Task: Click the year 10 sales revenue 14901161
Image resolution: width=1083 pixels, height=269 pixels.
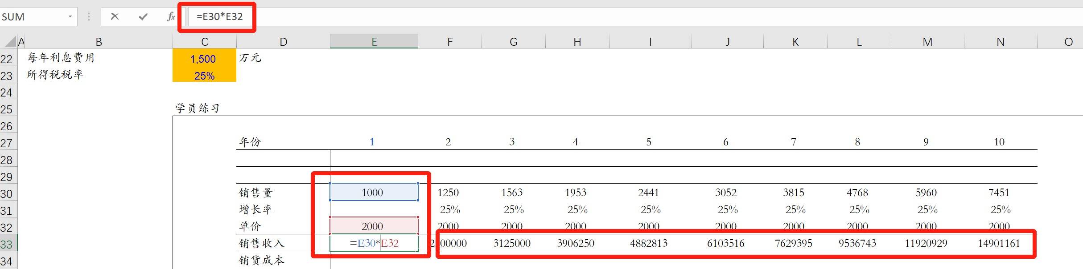Action: [x=999, y=243]
